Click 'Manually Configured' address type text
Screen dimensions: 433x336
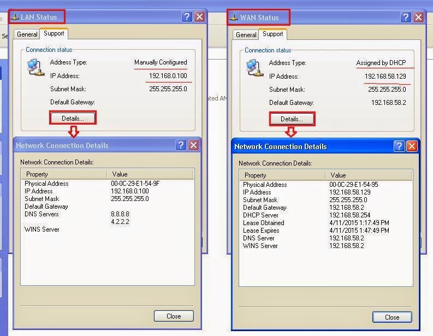point(161,62)
